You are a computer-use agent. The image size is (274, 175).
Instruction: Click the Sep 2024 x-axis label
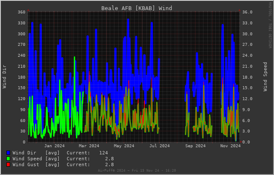point(195,146)
